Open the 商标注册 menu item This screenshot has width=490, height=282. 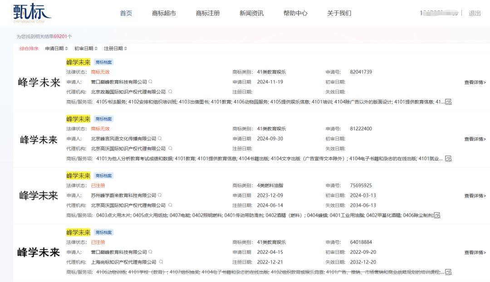(207, 13)
